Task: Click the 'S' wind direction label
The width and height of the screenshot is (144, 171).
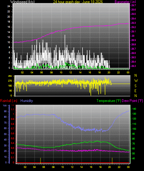Action: 135,86
